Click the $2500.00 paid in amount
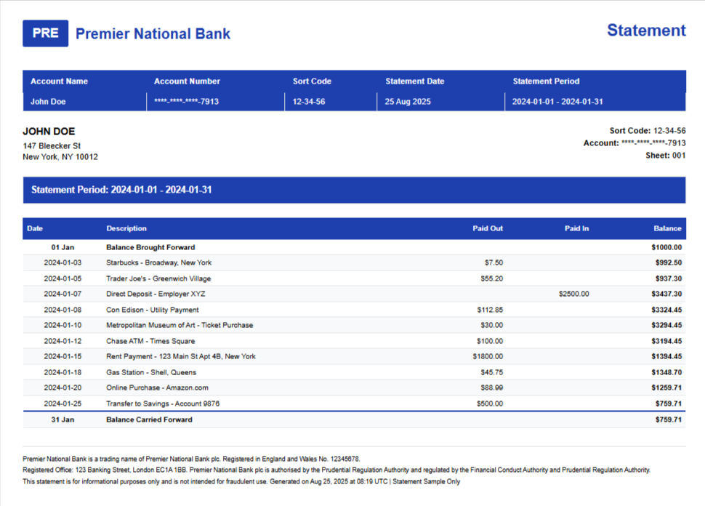 pos(573,294)
